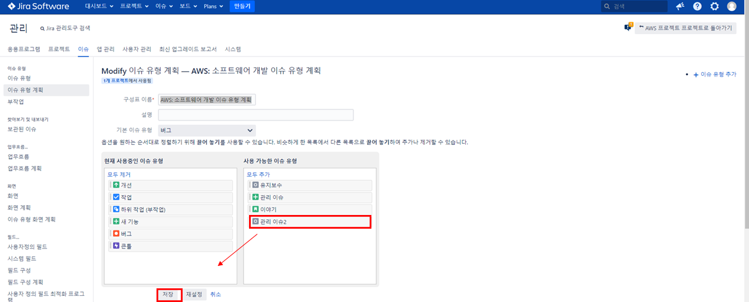Open 필드 구성 in the sidebar
Screen dimensions: 749x302
[x=20, y=270]
